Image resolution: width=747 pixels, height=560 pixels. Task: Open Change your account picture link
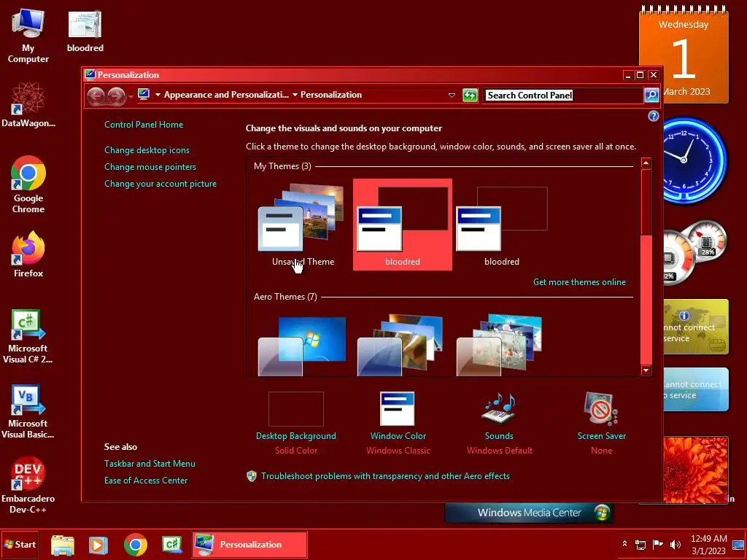tap(160, 183)
